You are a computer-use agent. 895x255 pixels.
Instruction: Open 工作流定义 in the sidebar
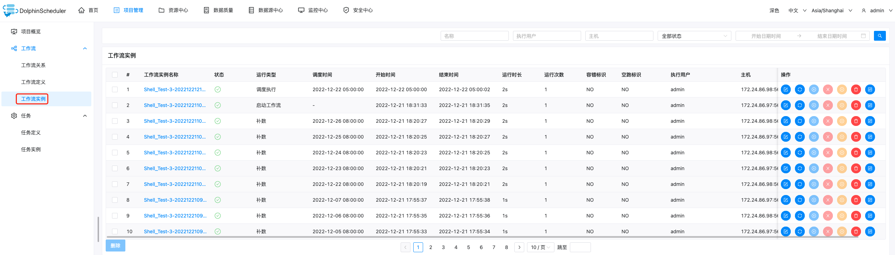33,82
